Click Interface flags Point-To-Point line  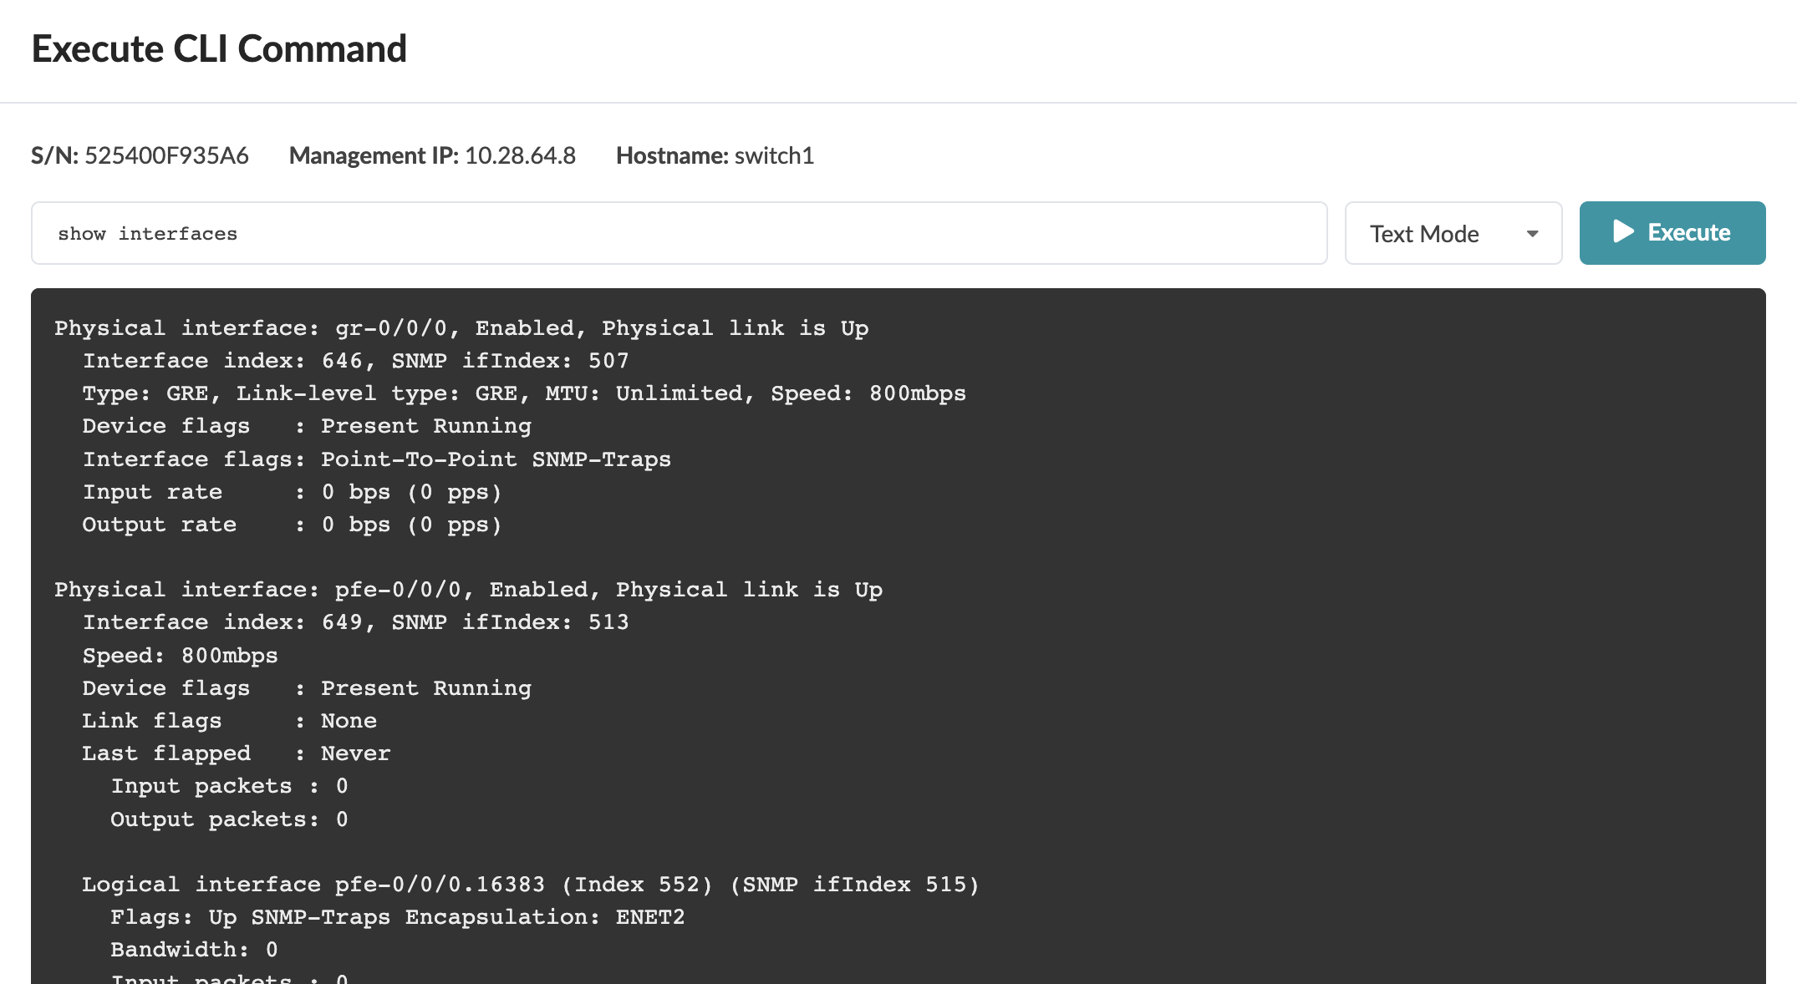coord(376,459)
